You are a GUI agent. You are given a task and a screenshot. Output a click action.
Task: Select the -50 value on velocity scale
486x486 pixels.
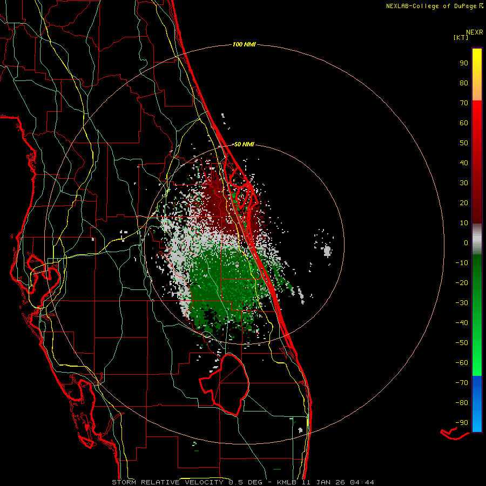click(462, 342)
